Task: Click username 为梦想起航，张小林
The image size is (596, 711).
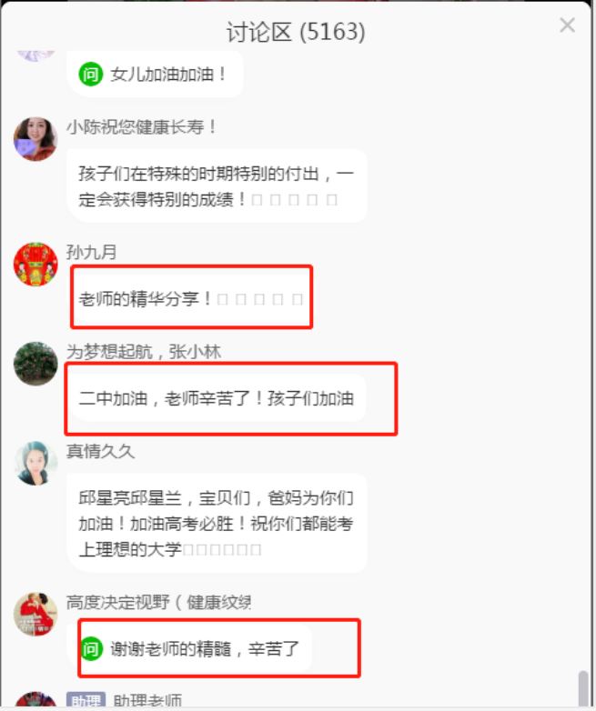Action: (144, 352)
